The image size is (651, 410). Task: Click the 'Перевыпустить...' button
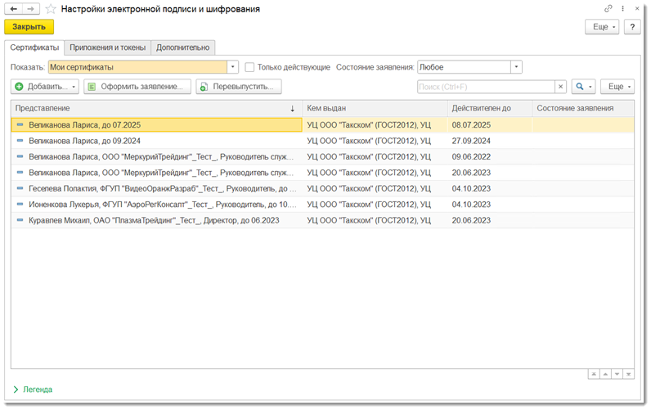point(239,87)
